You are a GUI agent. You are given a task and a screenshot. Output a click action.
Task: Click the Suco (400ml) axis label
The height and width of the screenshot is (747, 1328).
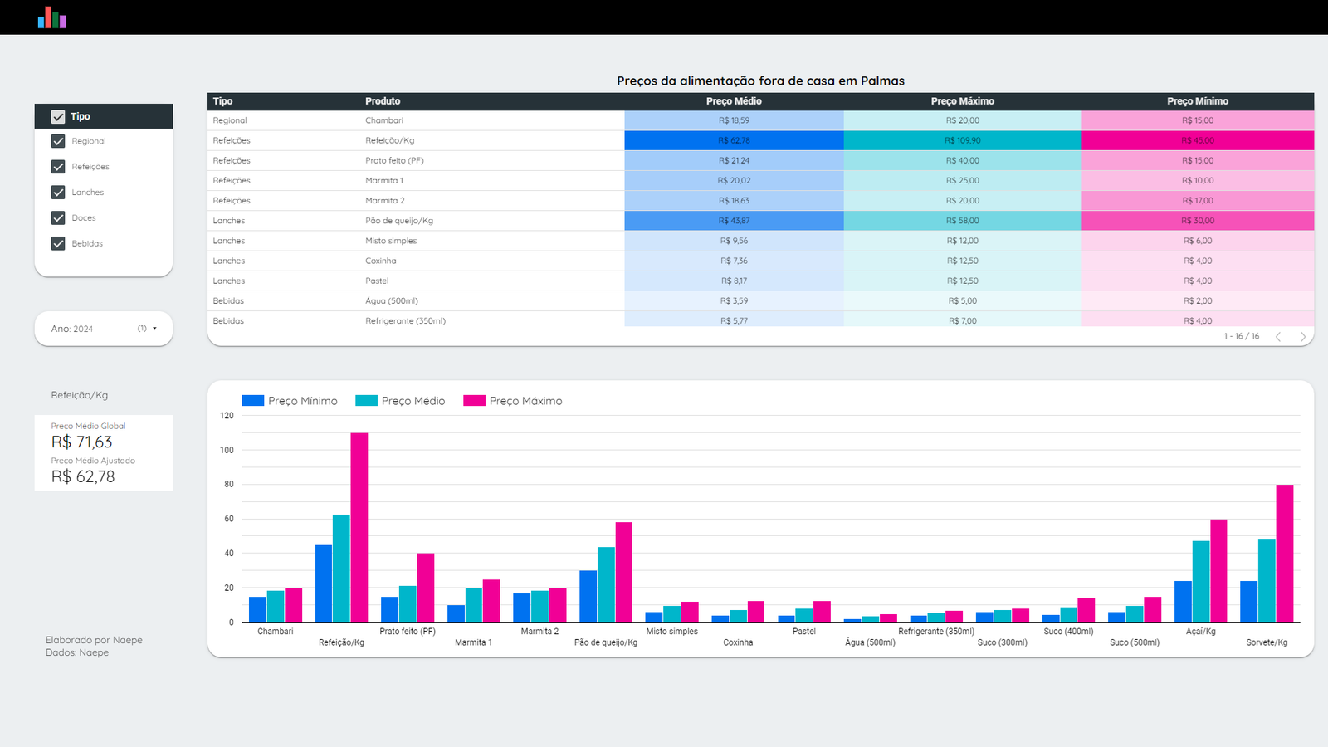click(1068, 632)
